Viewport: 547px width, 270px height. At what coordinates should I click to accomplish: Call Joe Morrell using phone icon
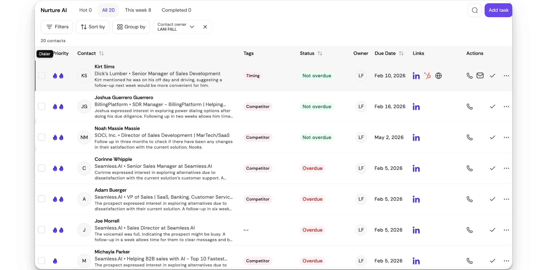[470, 230]
